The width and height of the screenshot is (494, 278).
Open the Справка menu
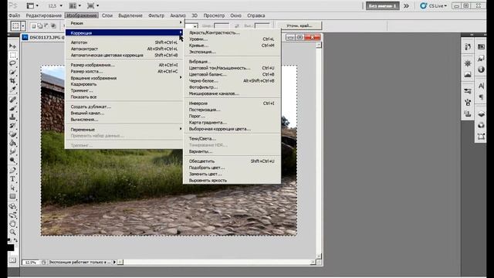(x=255, y=15)
